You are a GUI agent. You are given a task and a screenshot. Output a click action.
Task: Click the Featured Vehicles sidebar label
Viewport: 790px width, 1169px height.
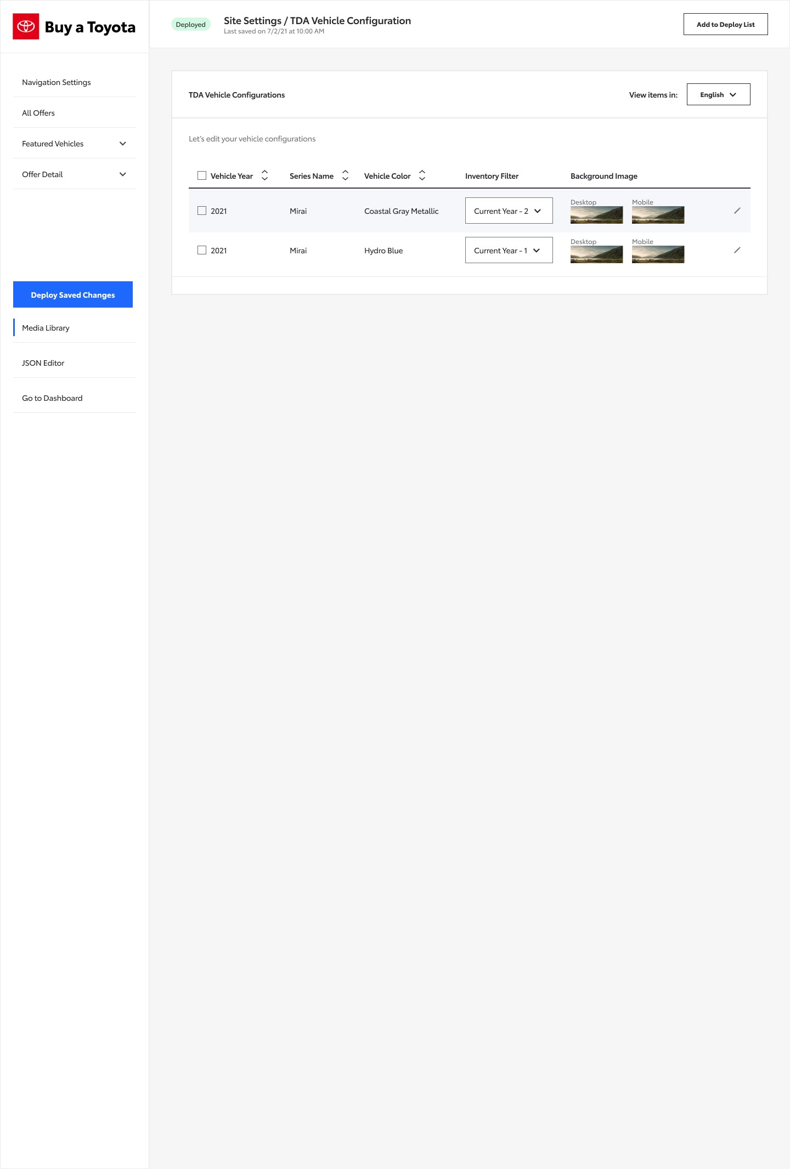pyautogui.click(x=53, y=144)
